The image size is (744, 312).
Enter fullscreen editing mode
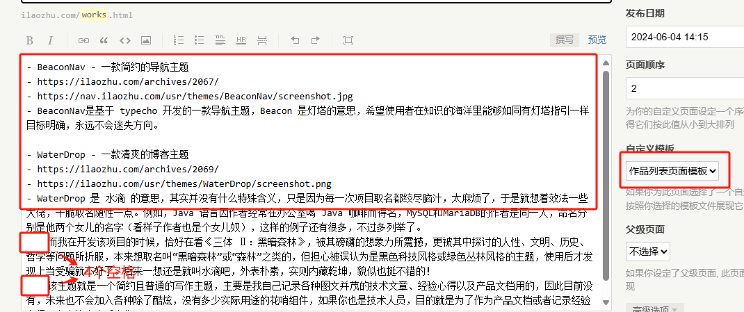[x=348, y=40]
